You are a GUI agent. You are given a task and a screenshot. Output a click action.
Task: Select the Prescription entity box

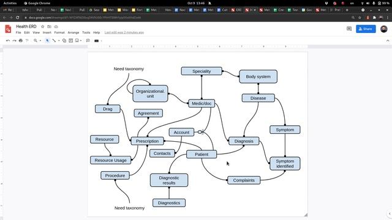pyautogui.click(x=147, y=141)
